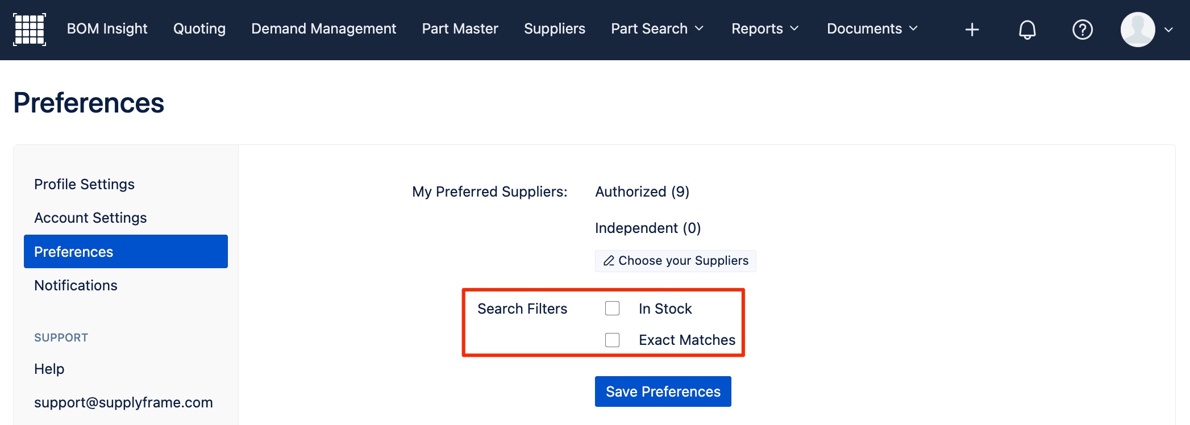Open the plus add-new icon
The width and height of the screenshot is (1190, 425).
point(972,30)
